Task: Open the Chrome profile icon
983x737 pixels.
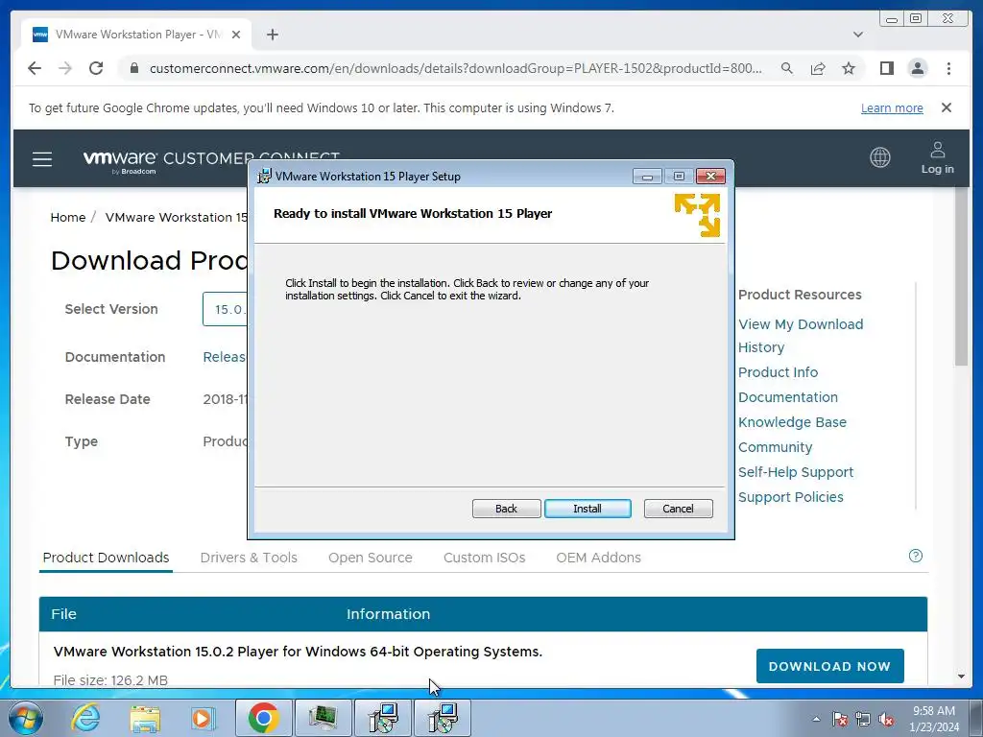Action: coord(917,68)
